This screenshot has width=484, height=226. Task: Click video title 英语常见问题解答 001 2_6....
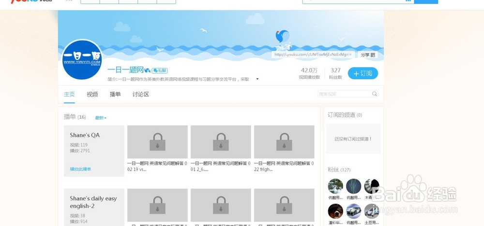220,166
